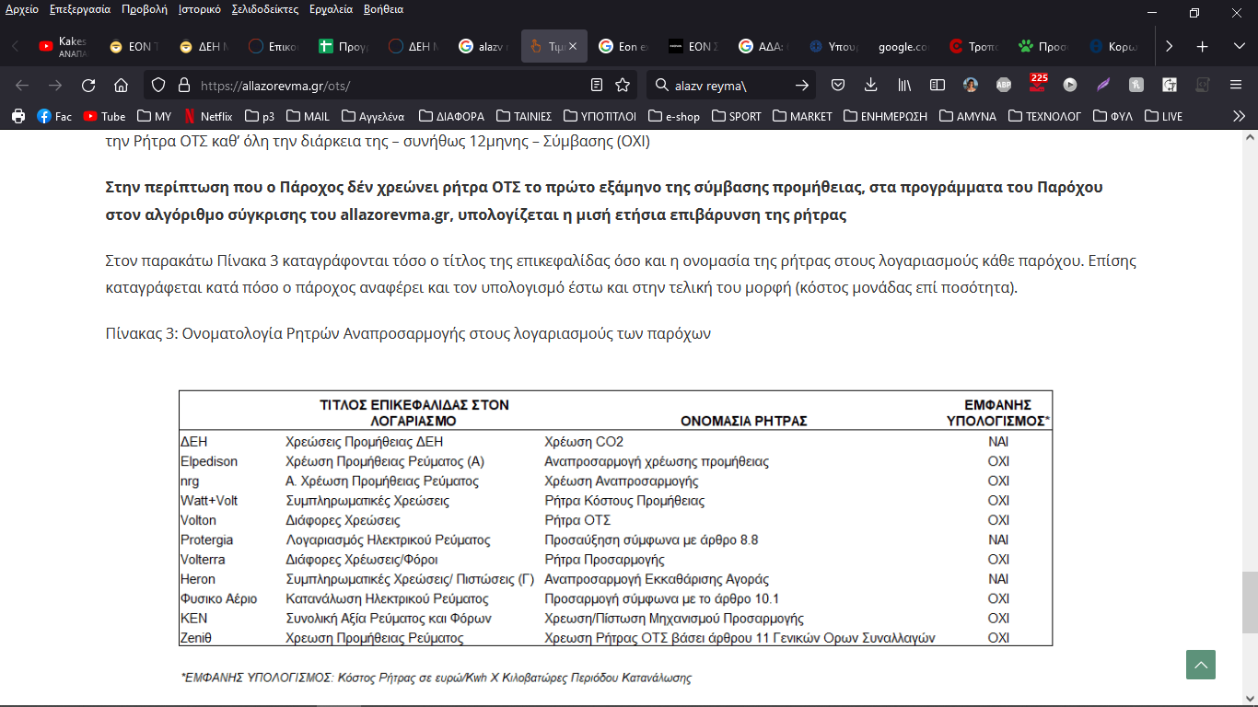Open the Αρχείο menu

click(x=22, y=9)
